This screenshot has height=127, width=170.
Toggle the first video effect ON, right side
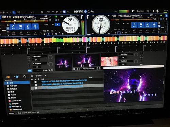pyautogui.click(x=123, y=57)
